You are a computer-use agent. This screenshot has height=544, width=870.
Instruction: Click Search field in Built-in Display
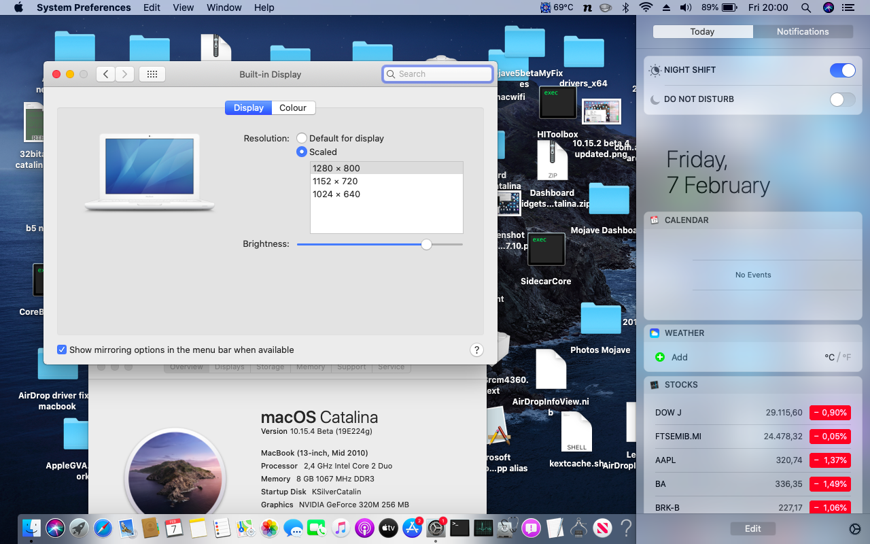point(438,74)
